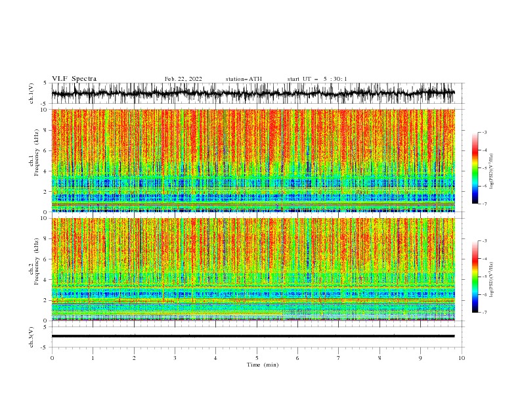Click time axis tick label '2'
This screenshot has width=520, height=402.
(134, 358)
